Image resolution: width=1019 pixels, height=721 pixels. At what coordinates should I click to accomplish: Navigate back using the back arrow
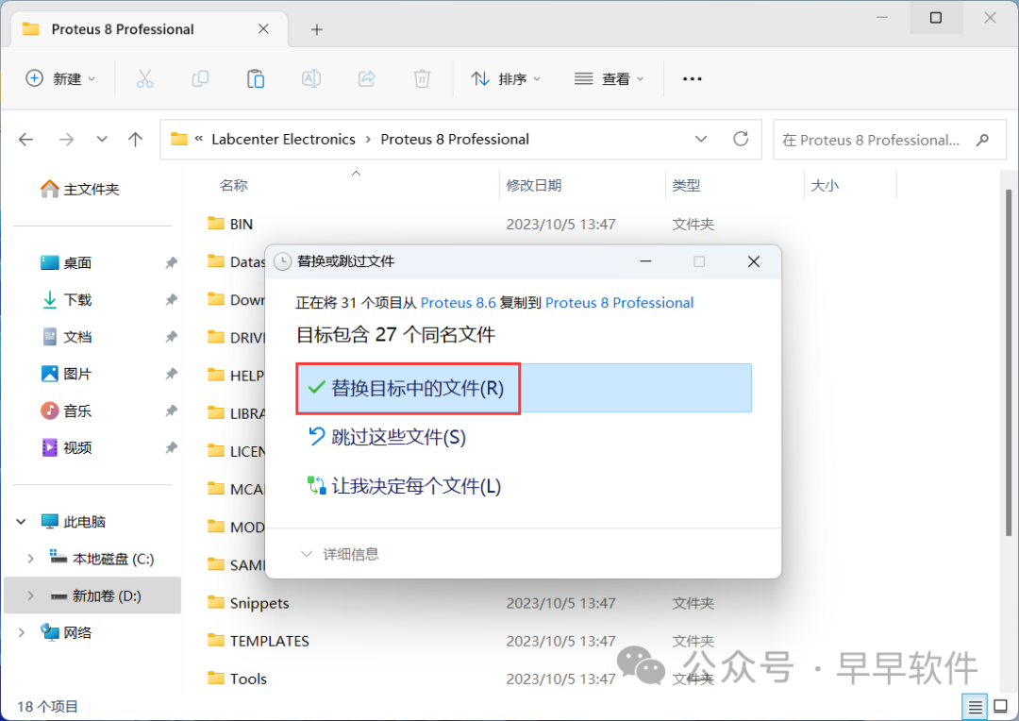pos(25,139)
